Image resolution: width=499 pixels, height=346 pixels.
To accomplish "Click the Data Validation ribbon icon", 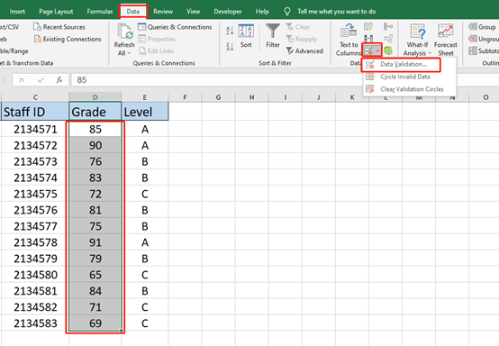I will 368,50.
